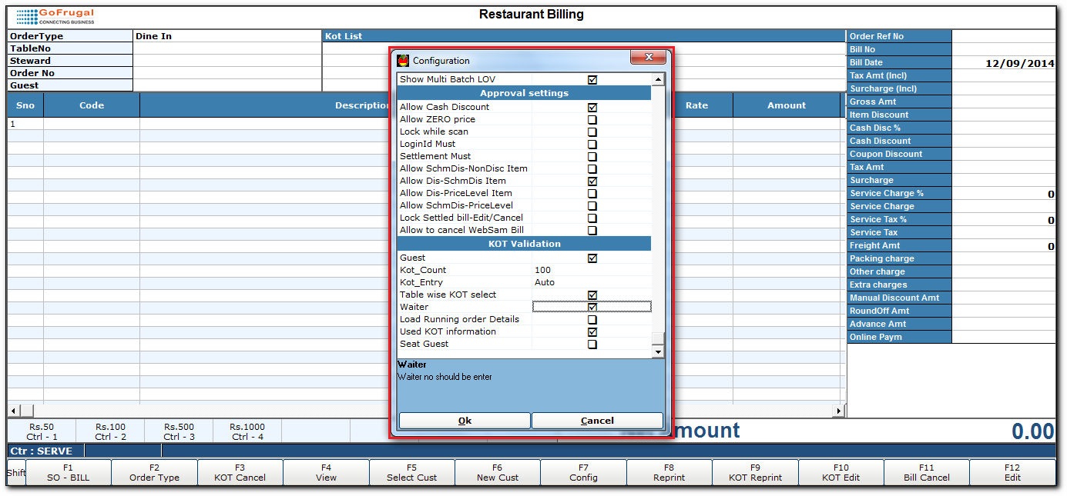1067x496 pixels.
Task: Uncheck the Guest KOT validation checkbox
Action: [592, 258]
